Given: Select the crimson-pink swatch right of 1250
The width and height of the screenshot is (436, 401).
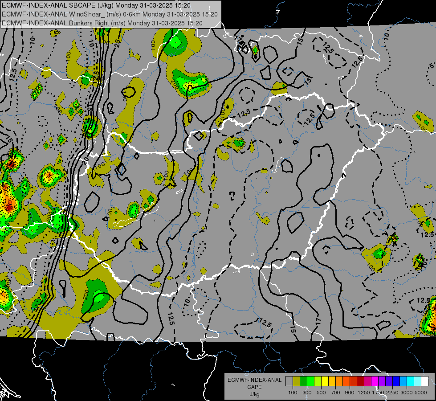Looking at the screenshot, I should point(367,381).
